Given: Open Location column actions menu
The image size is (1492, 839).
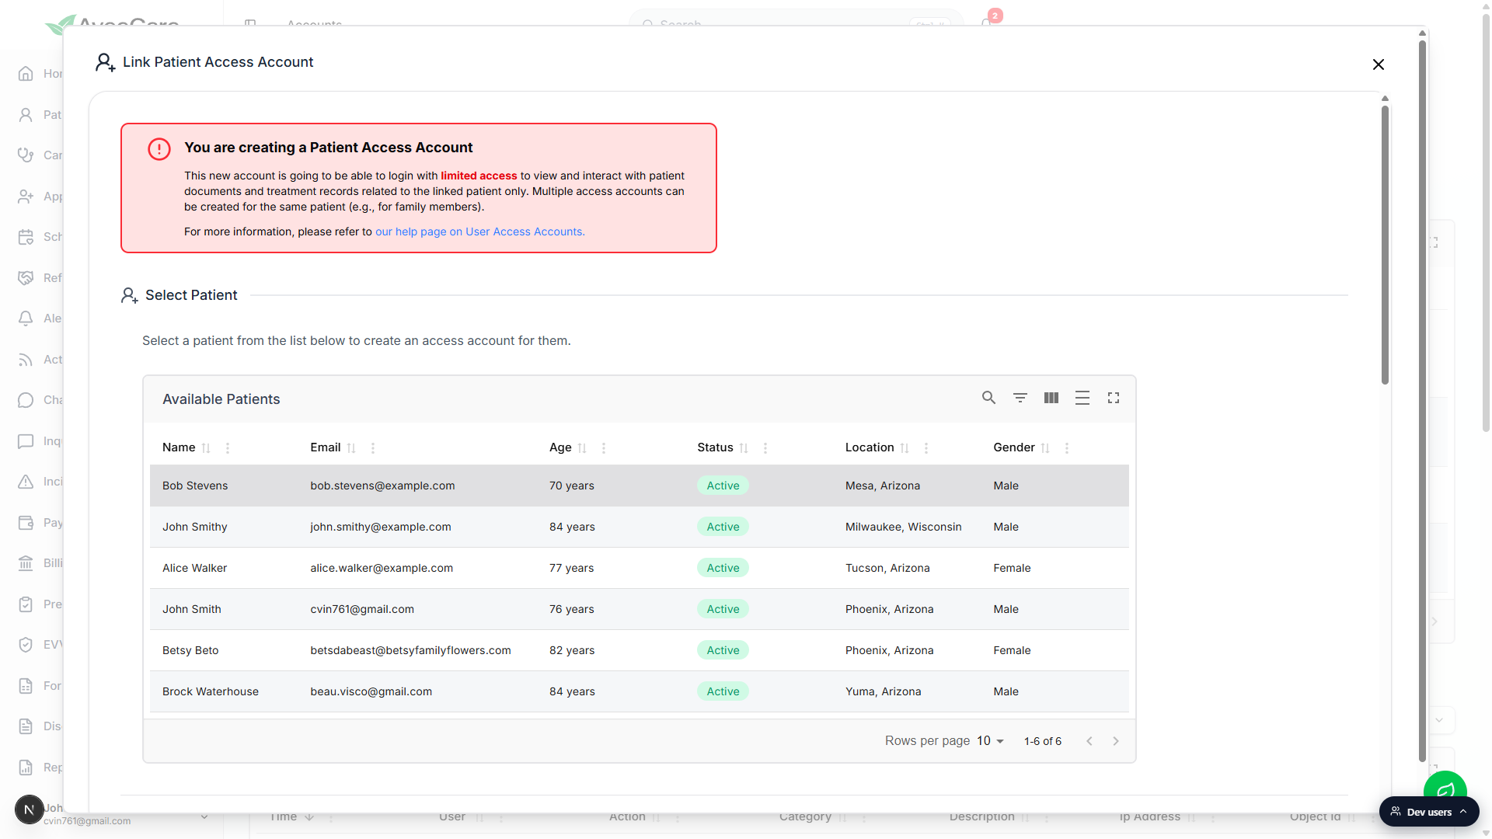Looking at the screenshot, I should tap(926, 448).
